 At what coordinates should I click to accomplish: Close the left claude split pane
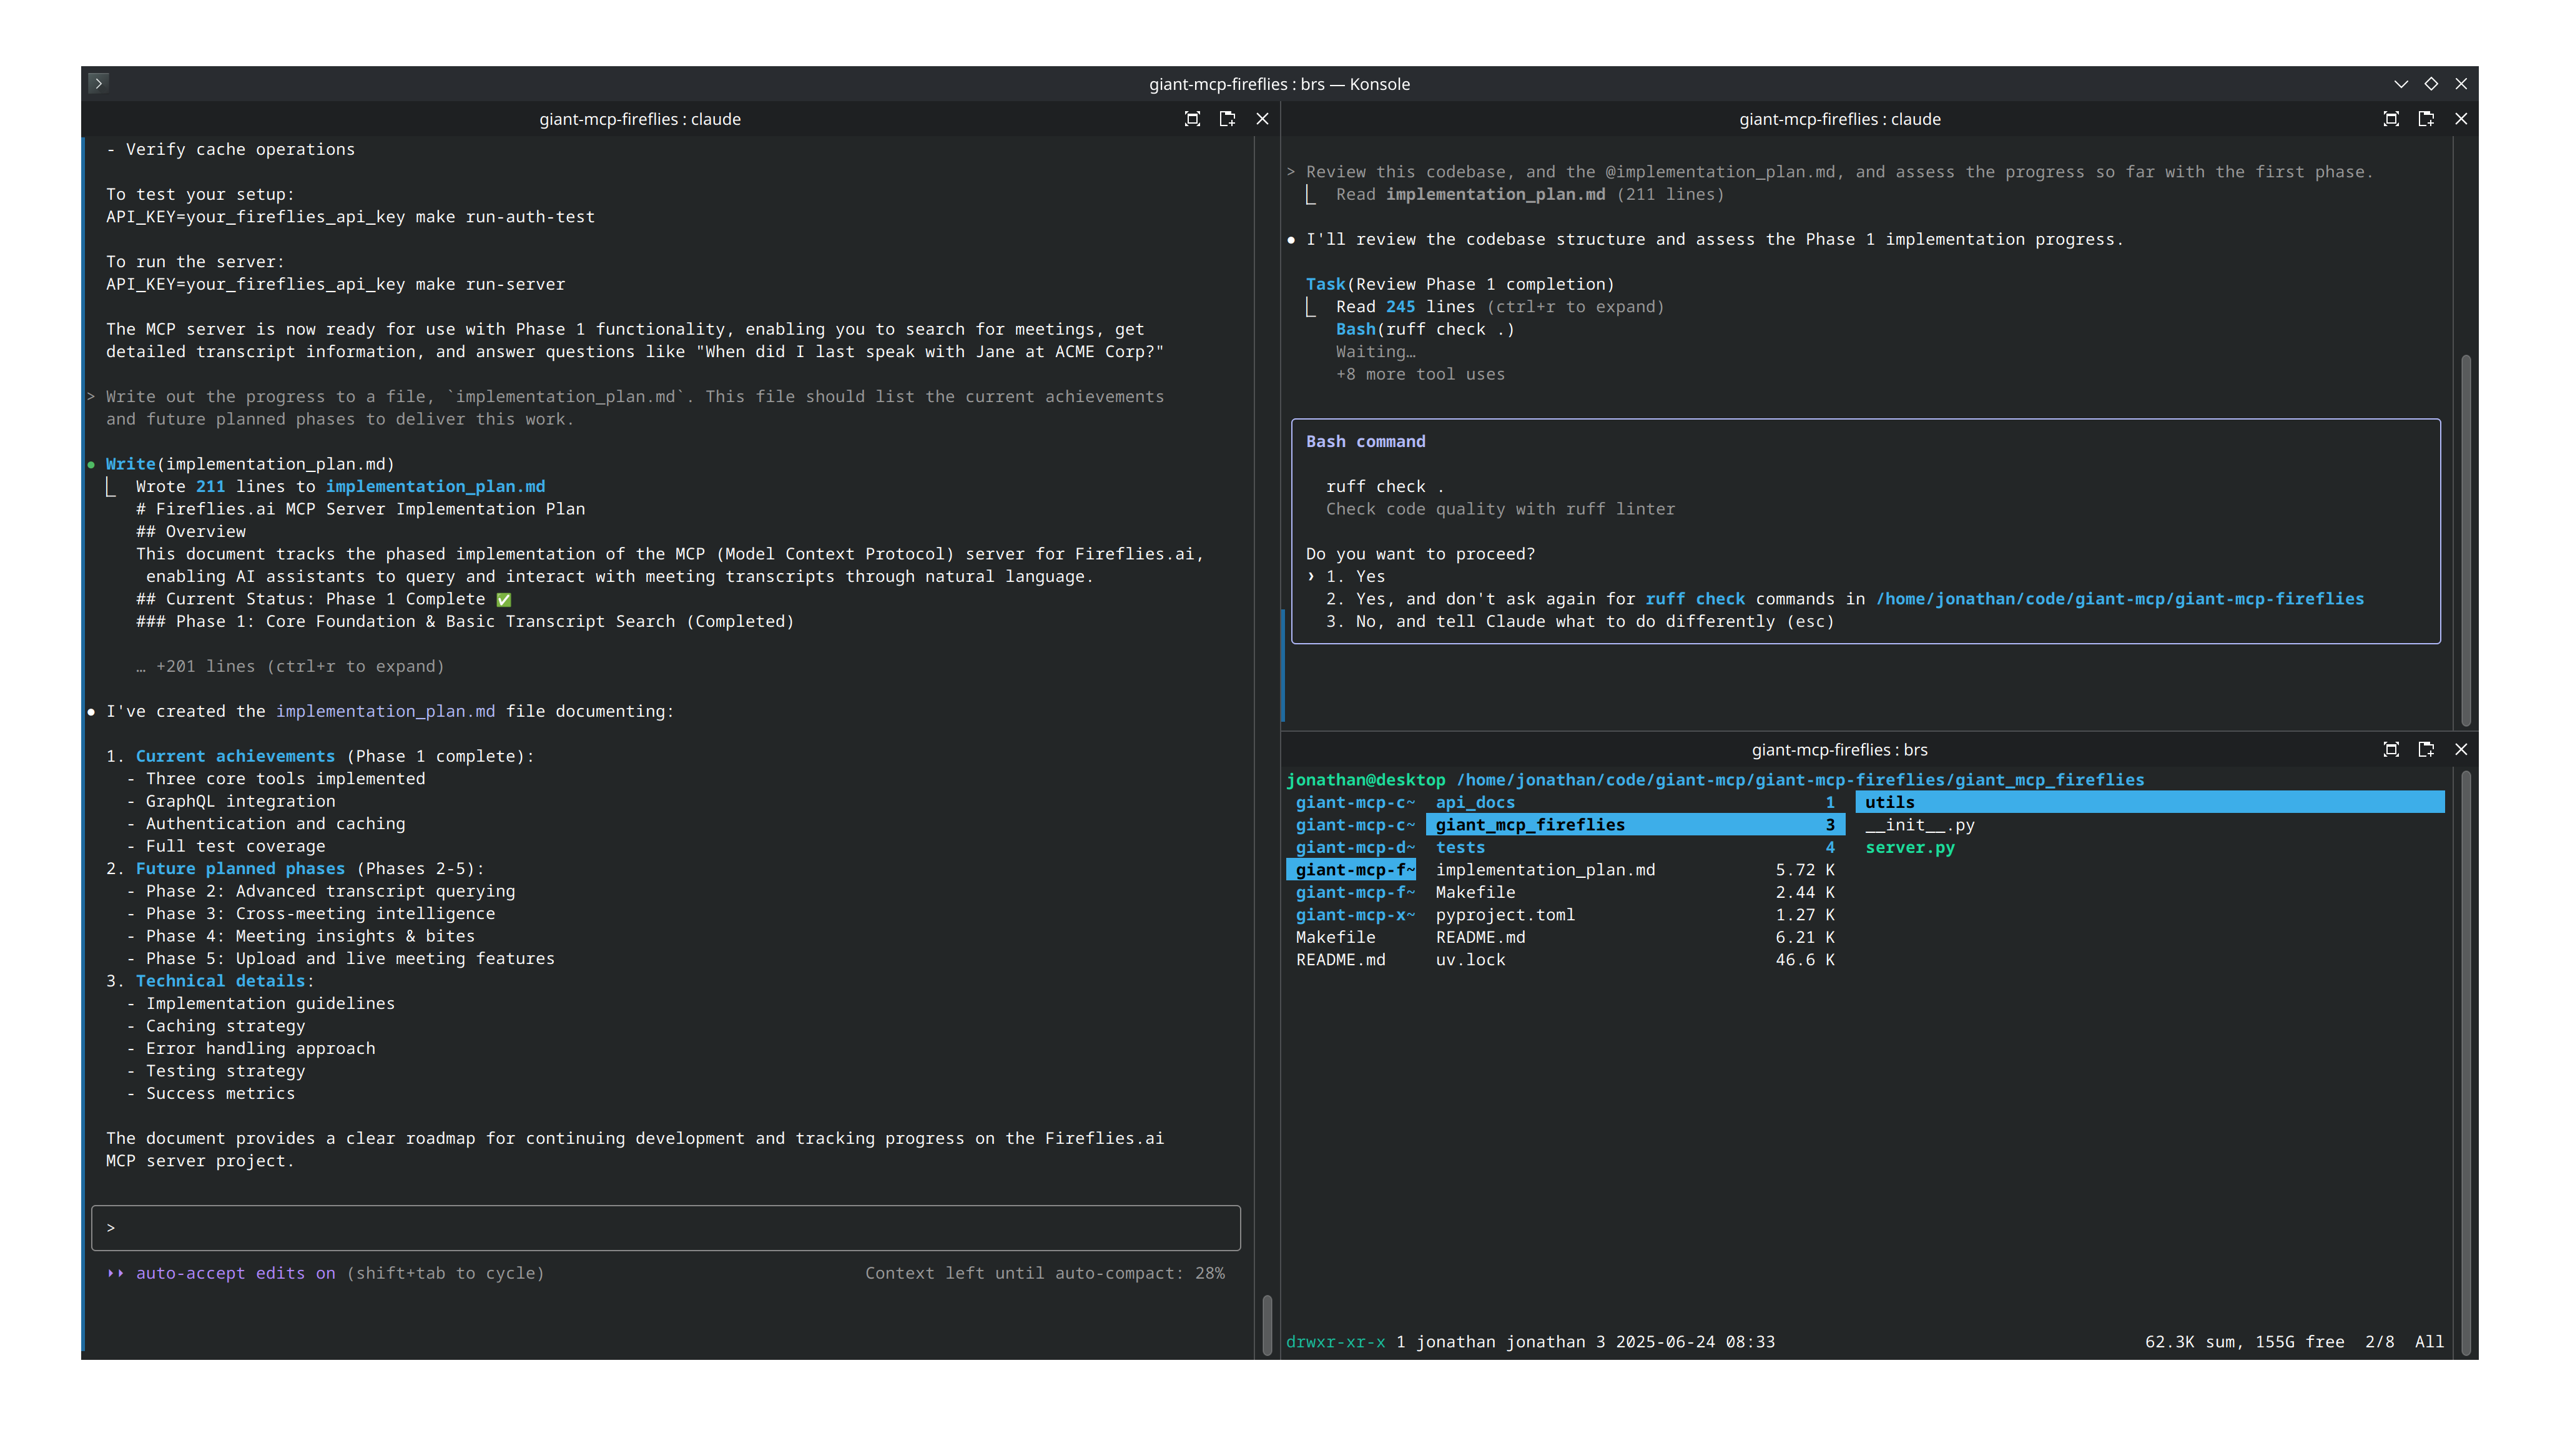tap(1262, 119)
